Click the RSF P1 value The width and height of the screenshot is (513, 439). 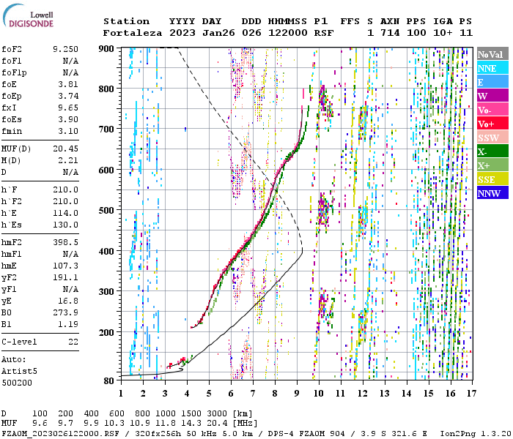[x=324, y=33]
